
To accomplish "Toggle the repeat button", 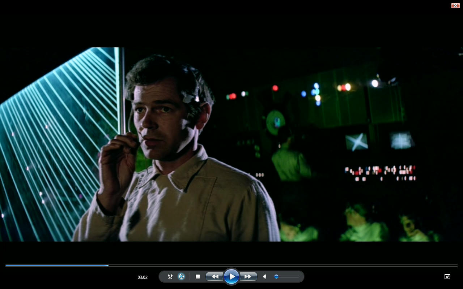I will point(182,277).
